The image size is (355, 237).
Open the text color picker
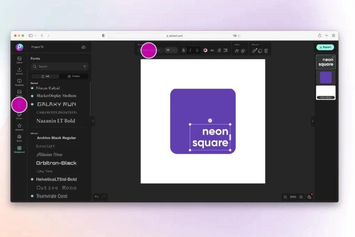click(x=205, y=50)
